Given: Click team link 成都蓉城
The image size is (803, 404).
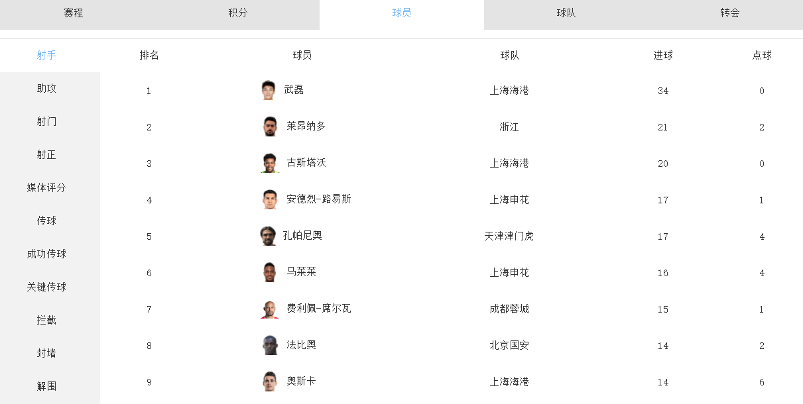Looking at the screenshot, I should coord(509,309).
